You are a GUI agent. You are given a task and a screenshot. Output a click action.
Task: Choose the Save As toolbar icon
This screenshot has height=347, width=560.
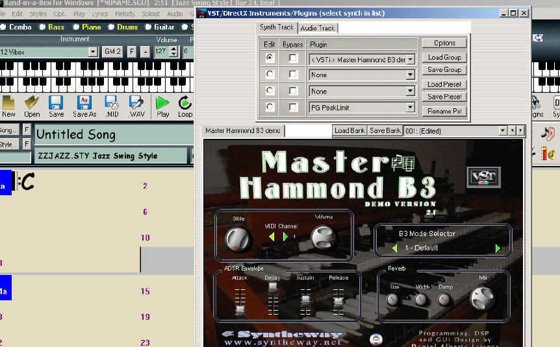pos(84,106)
